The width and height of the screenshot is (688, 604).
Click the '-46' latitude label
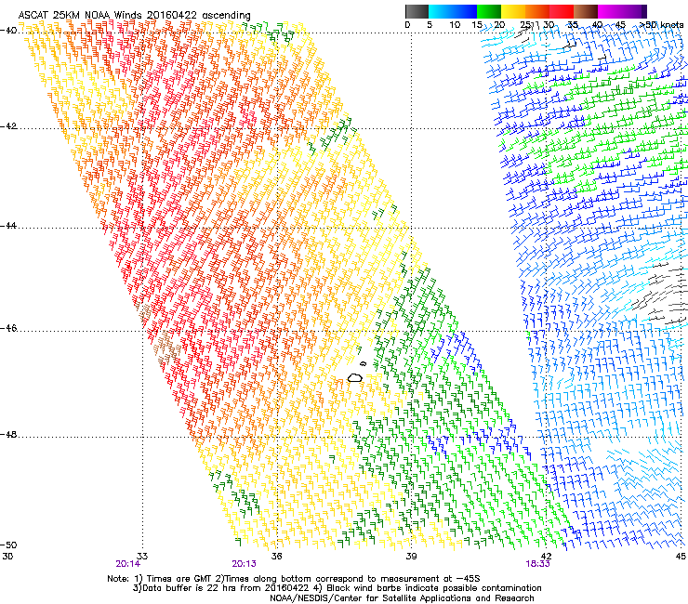coord(8,328)
